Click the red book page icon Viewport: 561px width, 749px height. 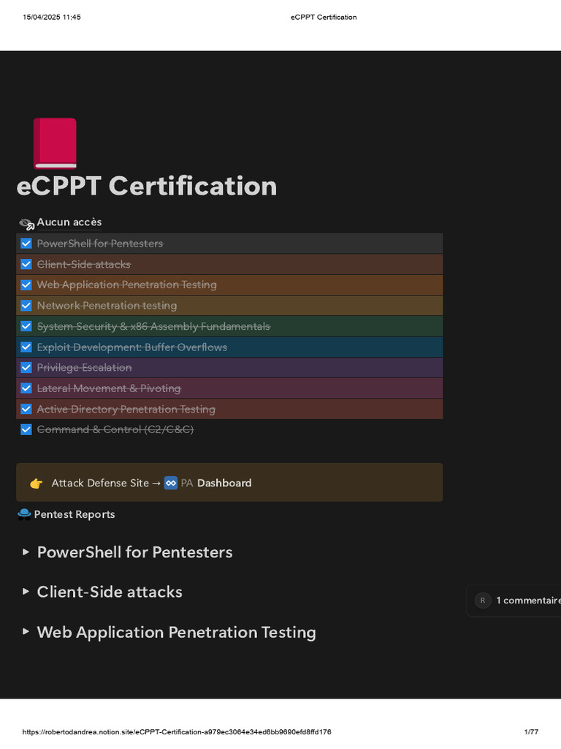pos(55,143)
